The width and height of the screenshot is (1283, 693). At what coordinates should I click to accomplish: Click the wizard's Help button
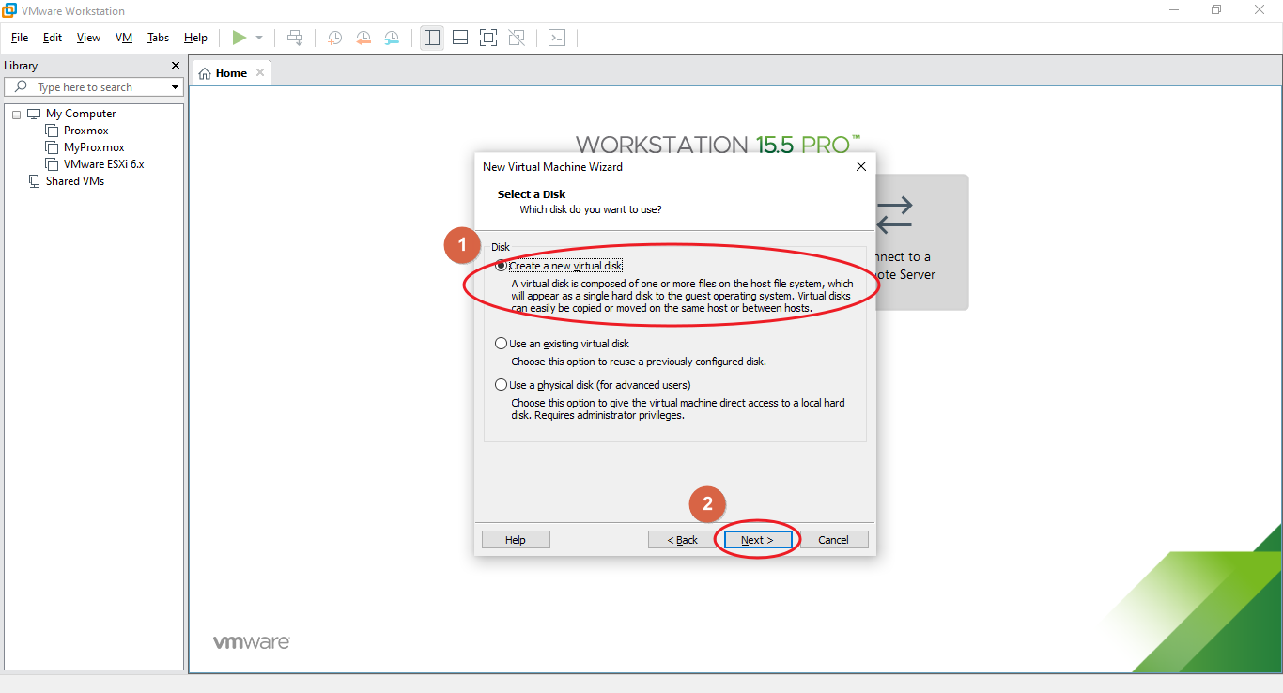click(x=516, y=540)
